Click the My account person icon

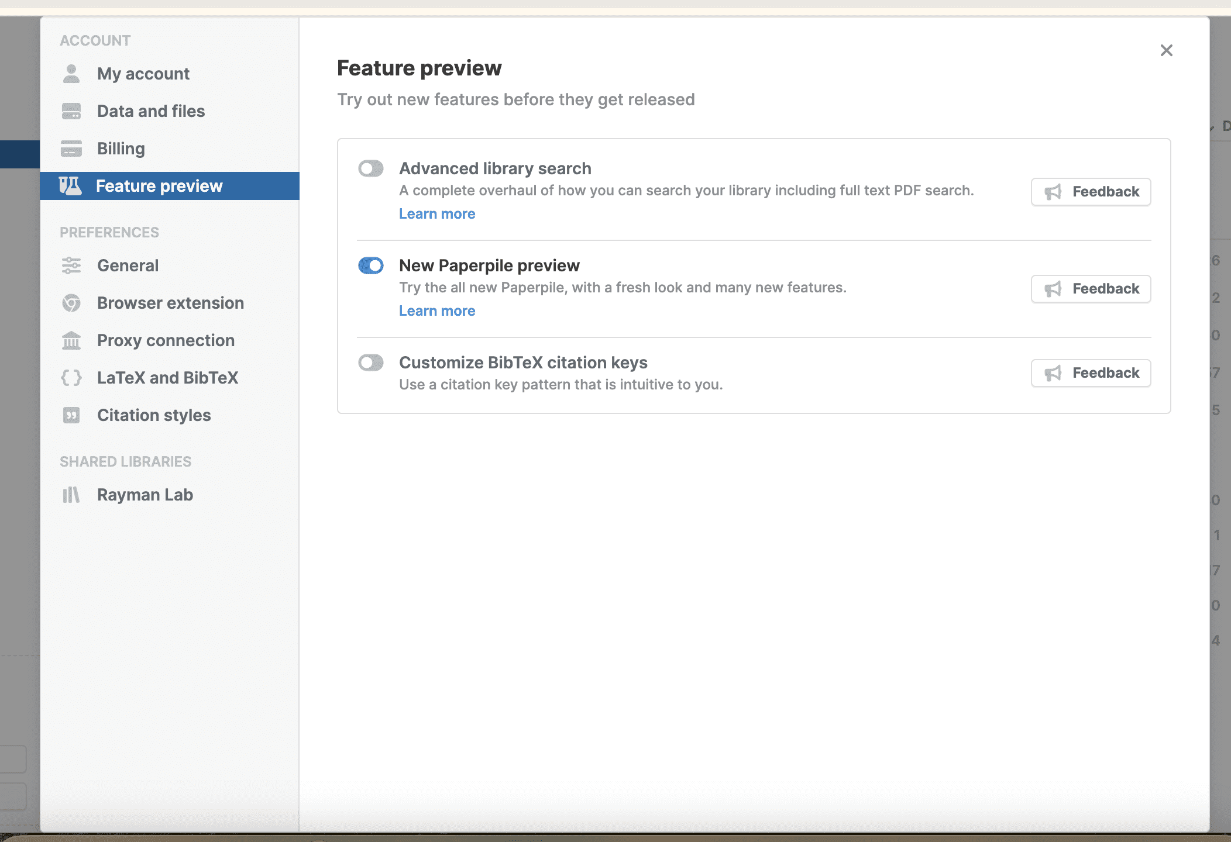pos(71,74)
